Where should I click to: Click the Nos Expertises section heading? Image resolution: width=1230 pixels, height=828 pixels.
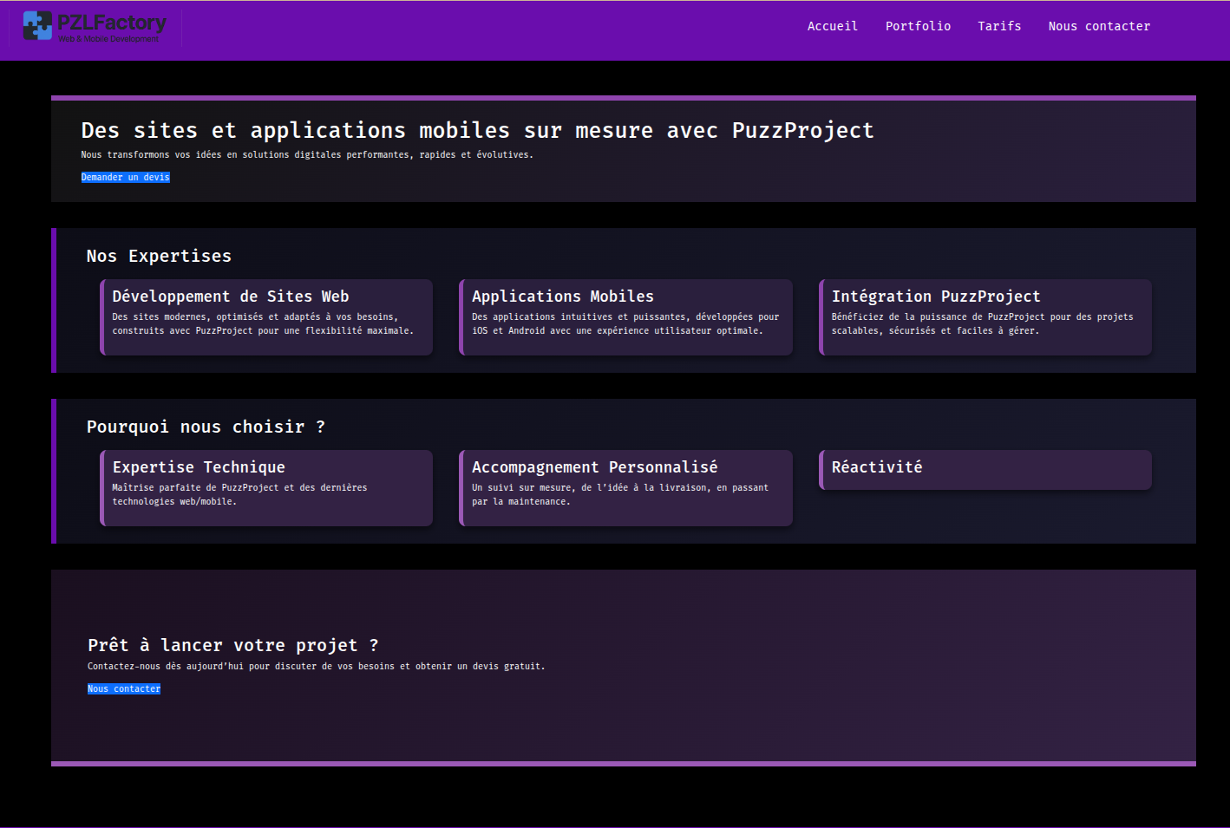click(x=158, y=256)
